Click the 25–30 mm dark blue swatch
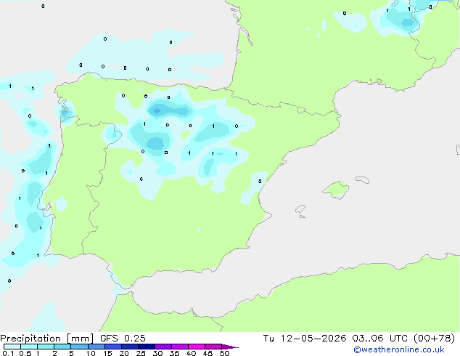This screenshot has height=356, width=460. point(147,347)
